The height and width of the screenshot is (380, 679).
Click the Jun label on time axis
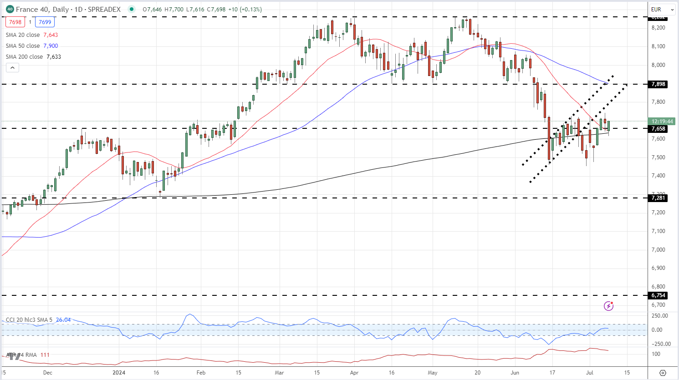click(515, 373)
